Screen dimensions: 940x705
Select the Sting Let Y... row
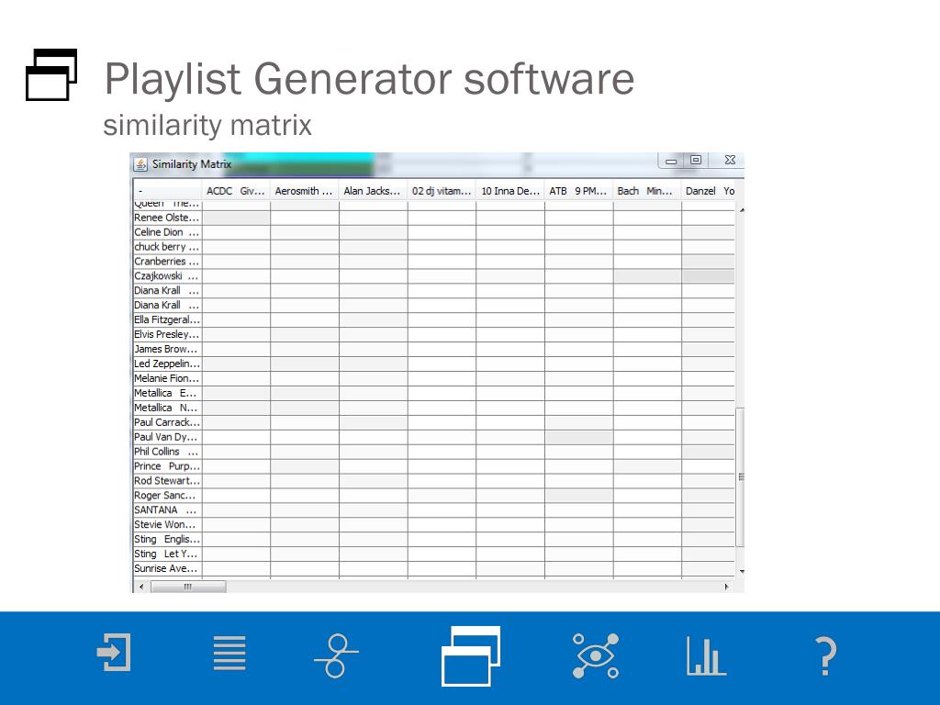(434, 554)
